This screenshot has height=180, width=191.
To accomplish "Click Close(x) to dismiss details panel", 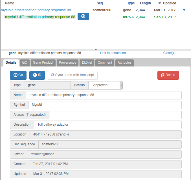I will (x=169, y=53).
